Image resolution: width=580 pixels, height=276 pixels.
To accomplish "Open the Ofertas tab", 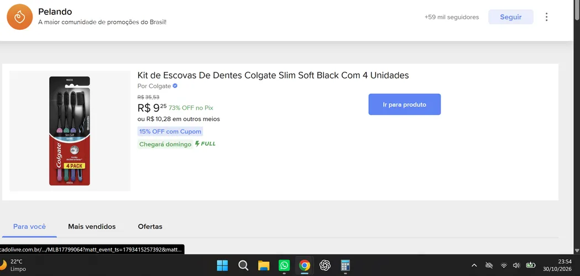I will (150, 226).
